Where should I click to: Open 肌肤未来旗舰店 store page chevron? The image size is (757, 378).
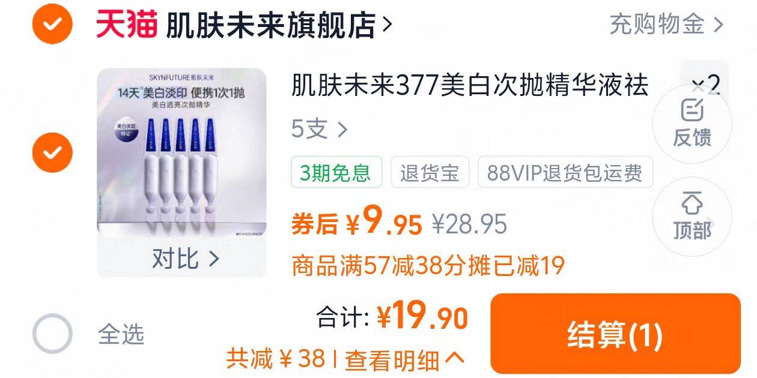[x=388, y=25]
